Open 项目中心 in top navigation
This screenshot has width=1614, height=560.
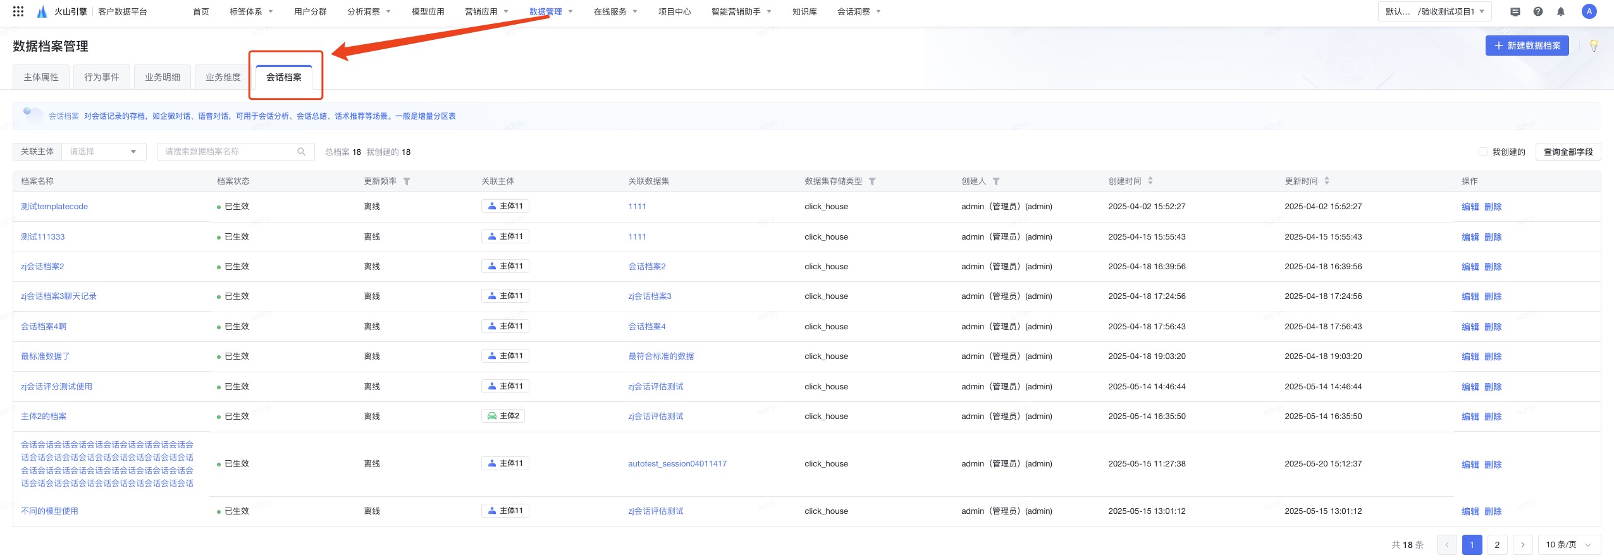[x=674, y=11]
